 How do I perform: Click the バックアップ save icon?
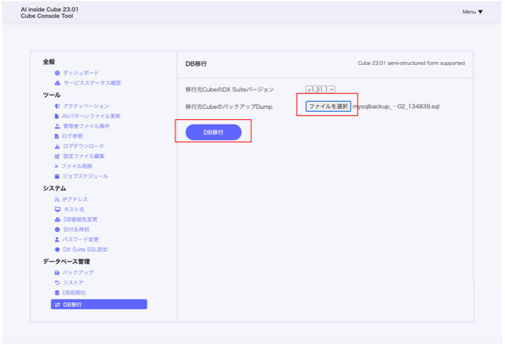[57, 272]
